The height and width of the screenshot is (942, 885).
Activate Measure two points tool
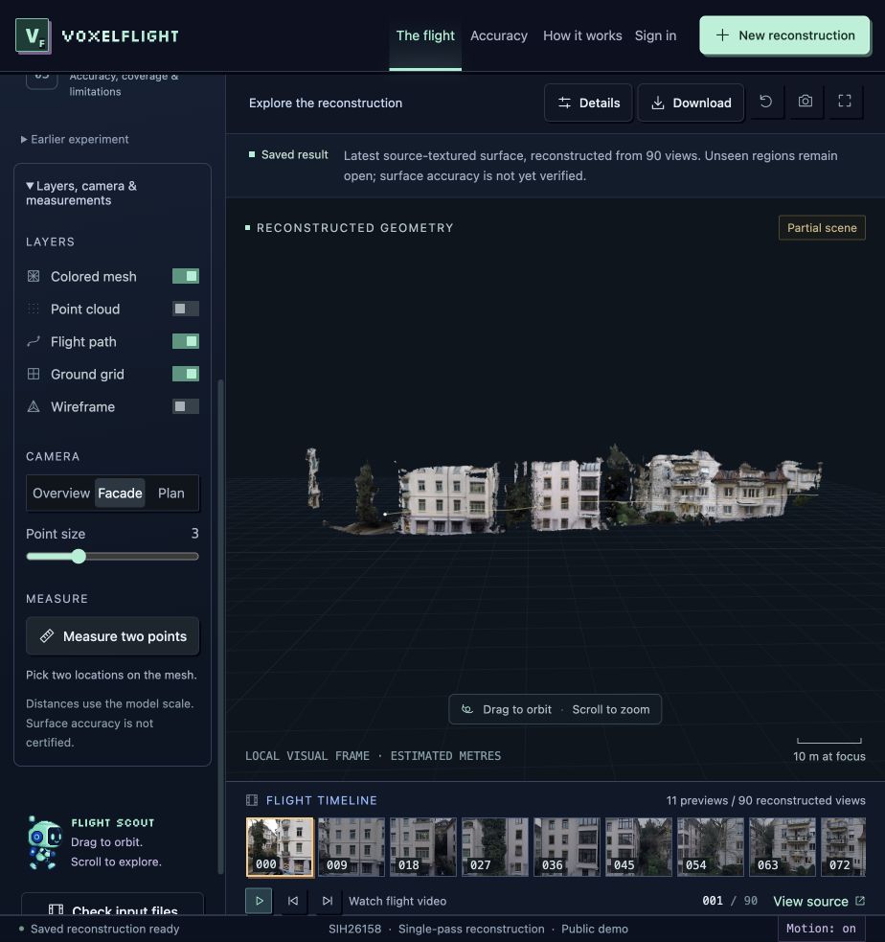pyautogui.click(x=112, y=636)
